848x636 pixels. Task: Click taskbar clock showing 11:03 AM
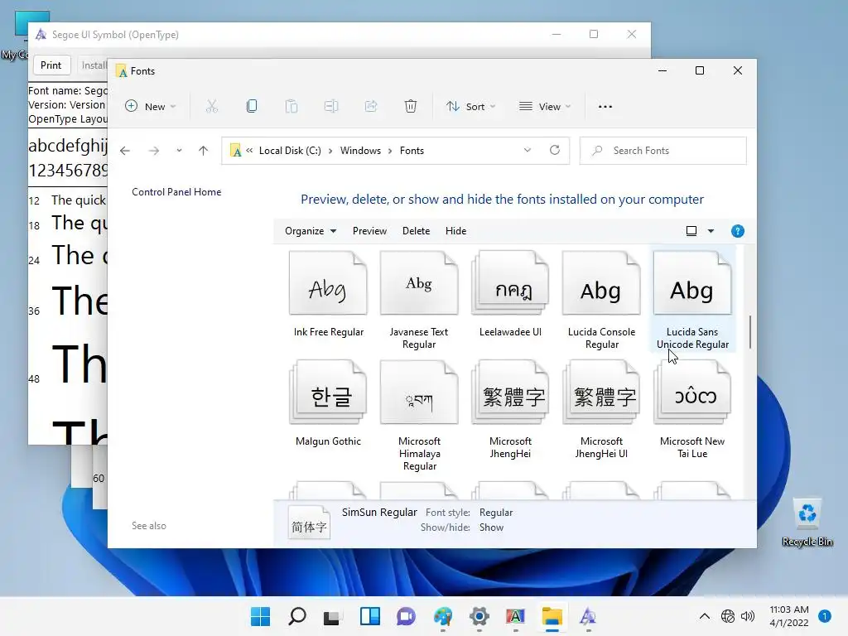pyautogui.click(x=788, y=616)
